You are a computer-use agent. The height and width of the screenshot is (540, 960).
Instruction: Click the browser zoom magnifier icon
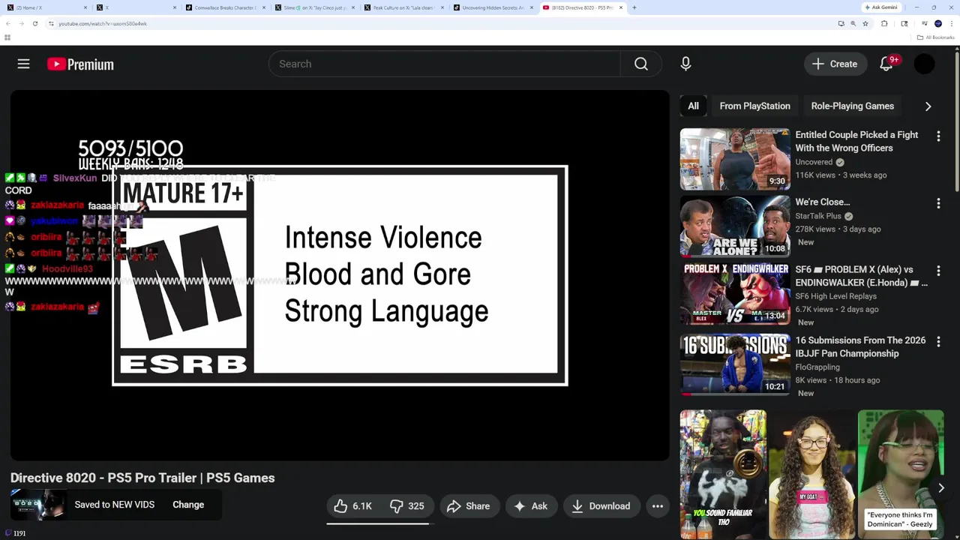pos(853,23)
